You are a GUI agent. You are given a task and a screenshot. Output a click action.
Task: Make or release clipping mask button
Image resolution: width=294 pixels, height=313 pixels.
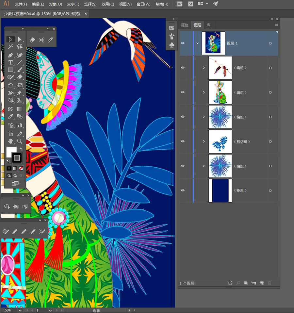click(x=246, y=283)
